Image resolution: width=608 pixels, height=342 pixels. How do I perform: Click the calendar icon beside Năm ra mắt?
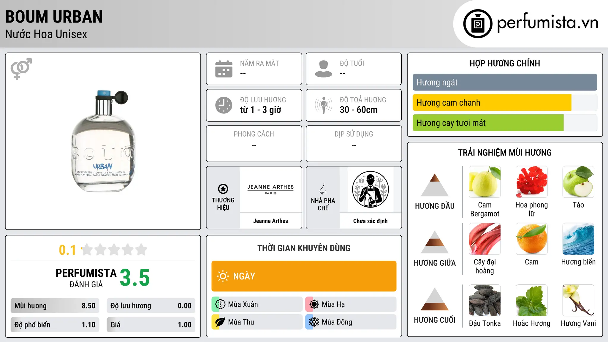(x=224, y=69)
